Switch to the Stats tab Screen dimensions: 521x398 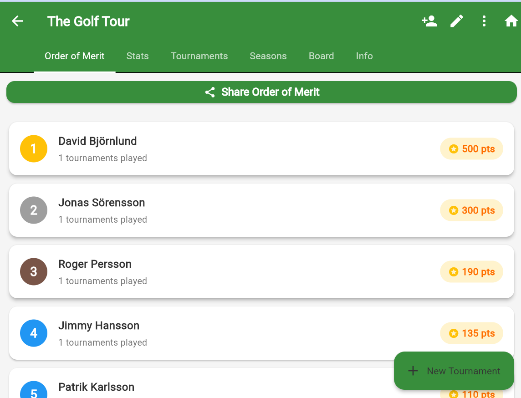coord(137,56)
